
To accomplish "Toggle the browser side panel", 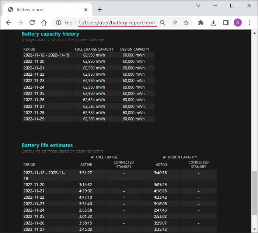I will point(226,23).
